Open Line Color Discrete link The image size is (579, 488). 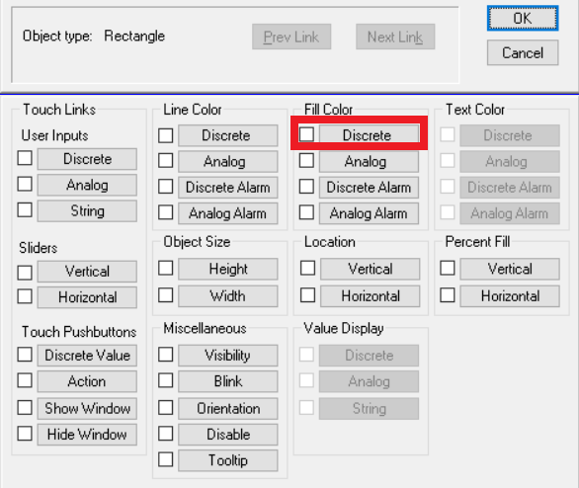pos(228,135)
